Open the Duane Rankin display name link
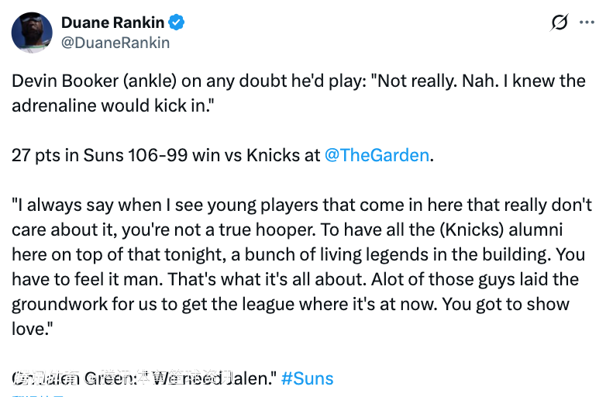This screenshot has height=397, width=606. click(112, 22)
